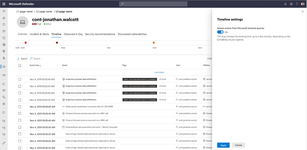Open the heart Health icon
This screenshot has height=150, width=307.
coord(4,90)
